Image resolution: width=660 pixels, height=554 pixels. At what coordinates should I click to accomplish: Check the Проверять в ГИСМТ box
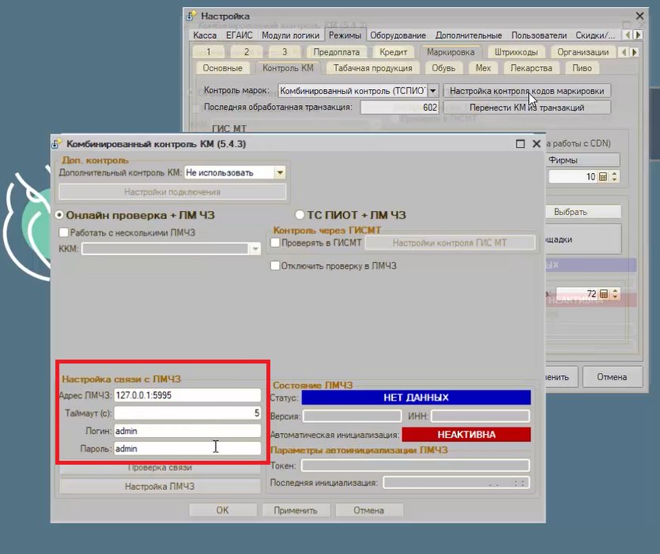[275, 243]
